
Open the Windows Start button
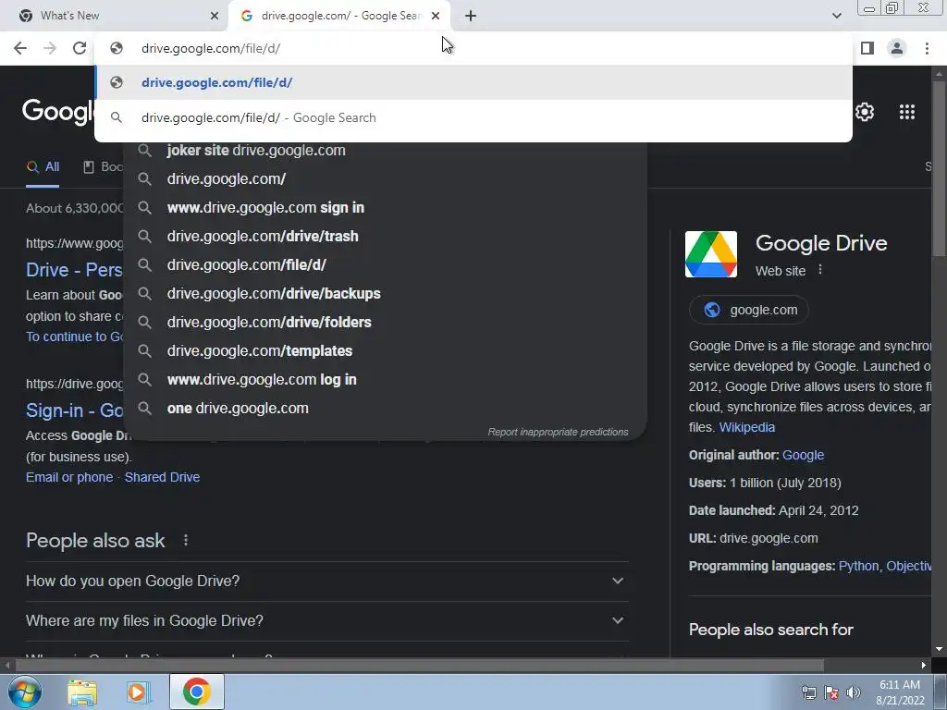25,692
